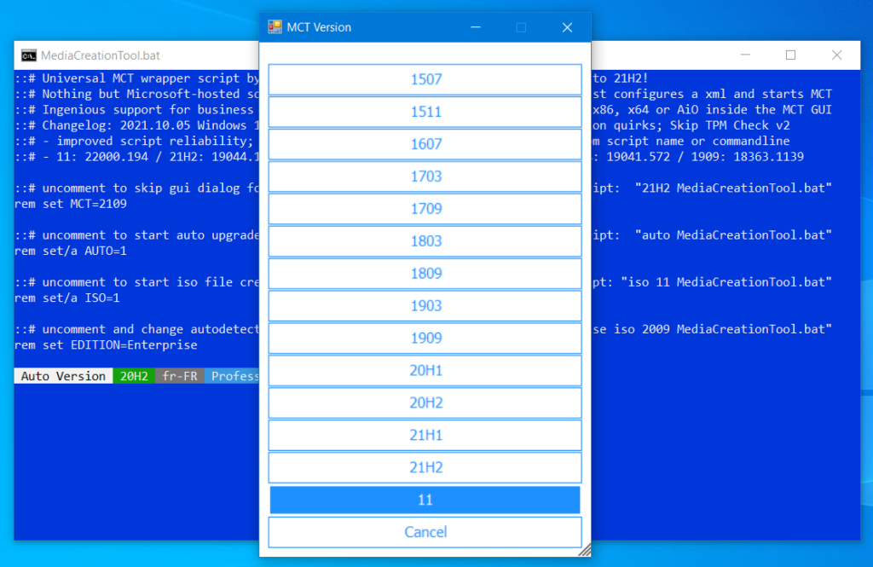
Task: Pick Windows version 1607
Action: click(x=425, y=144)
